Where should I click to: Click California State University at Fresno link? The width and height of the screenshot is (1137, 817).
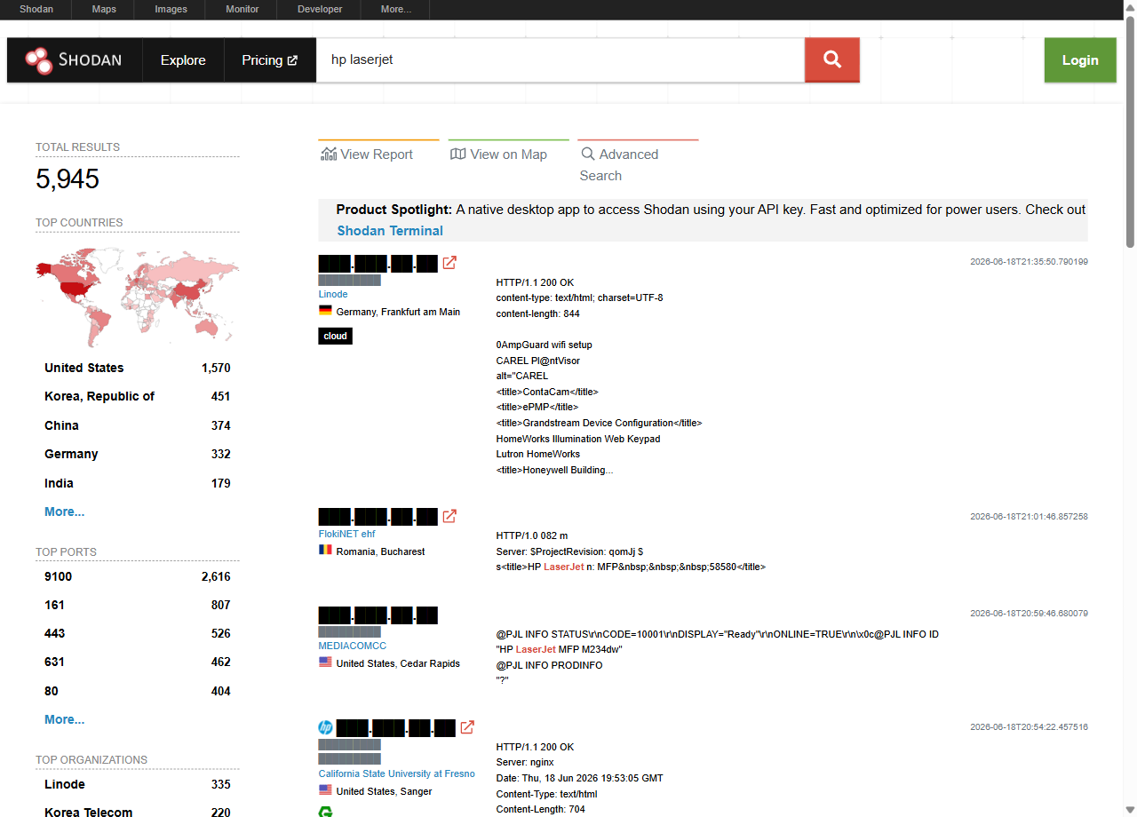click(x=397, y=773)
